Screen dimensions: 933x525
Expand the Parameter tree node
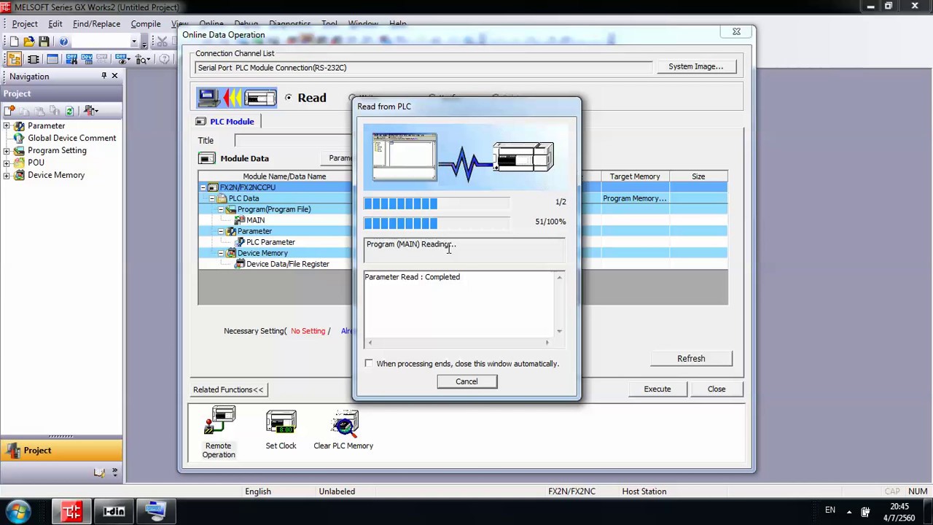tap(7, 126)
